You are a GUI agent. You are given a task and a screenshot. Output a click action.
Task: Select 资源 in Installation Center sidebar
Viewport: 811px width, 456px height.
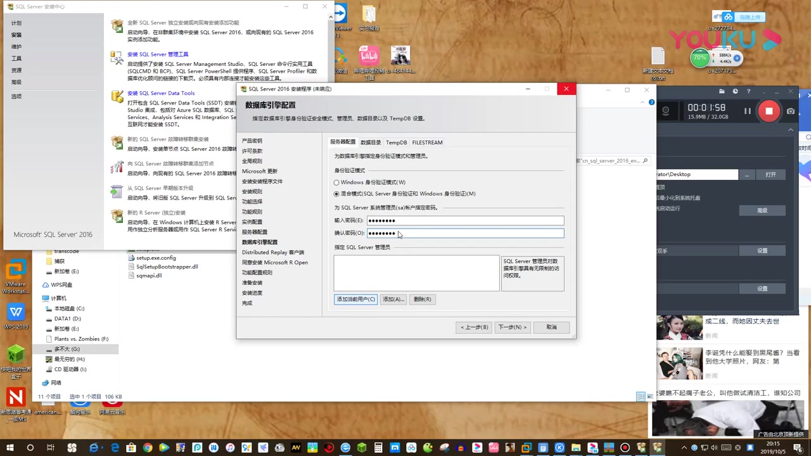click(x=16, y=70)
